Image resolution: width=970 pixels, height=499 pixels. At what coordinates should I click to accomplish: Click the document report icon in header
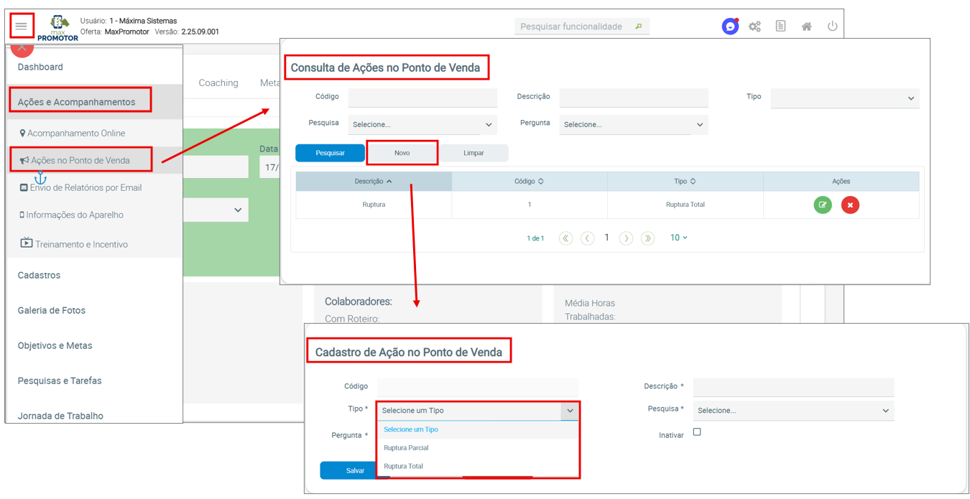(780, 27)
